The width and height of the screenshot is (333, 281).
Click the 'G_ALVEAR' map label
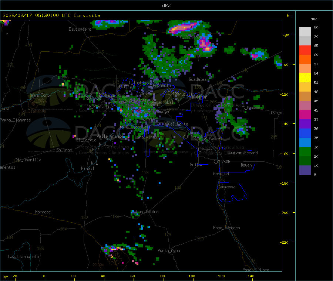click(221, 162)
